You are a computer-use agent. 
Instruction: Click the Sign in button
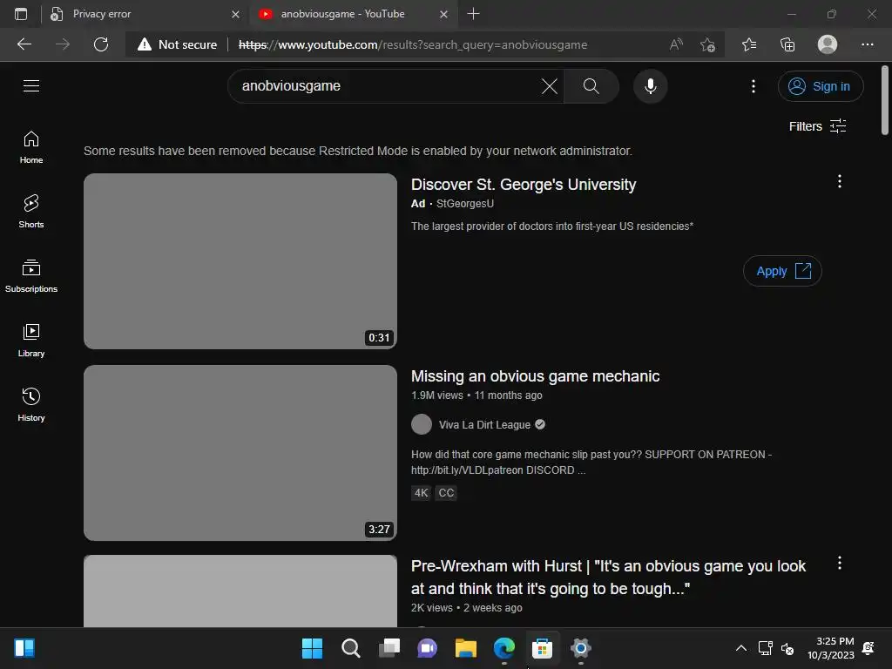pyautogui.click(x=821, y=86)
